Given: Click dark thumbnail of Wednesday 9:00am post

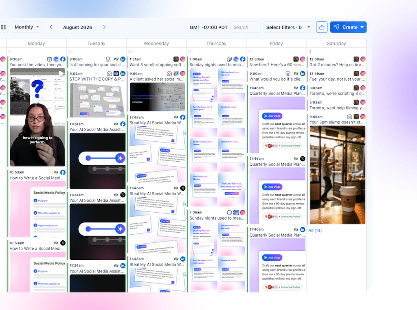Looking at the screenshot, I should tap(157, 97).
